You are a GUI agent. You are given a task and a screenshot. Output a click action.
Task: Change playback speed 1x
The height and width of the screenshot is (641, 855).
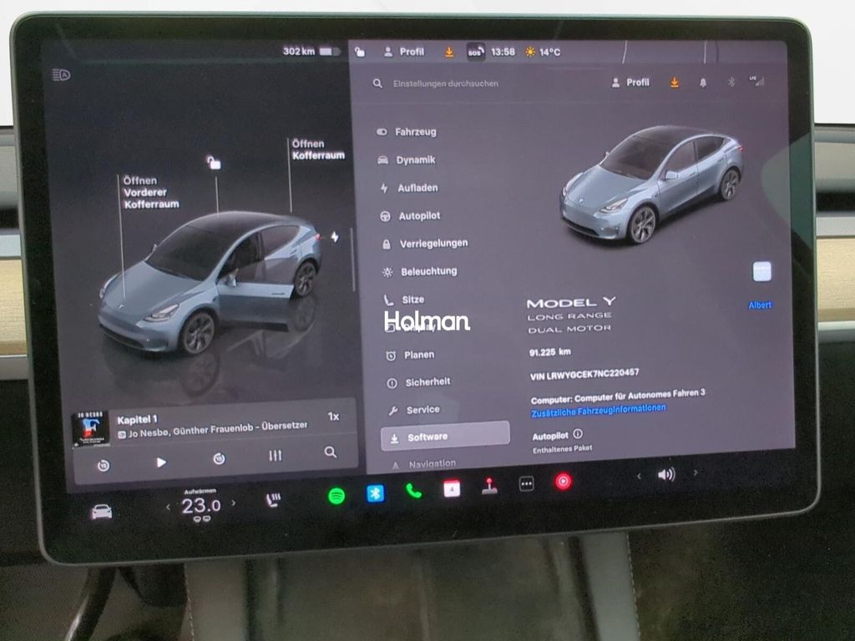click(333, 416)
